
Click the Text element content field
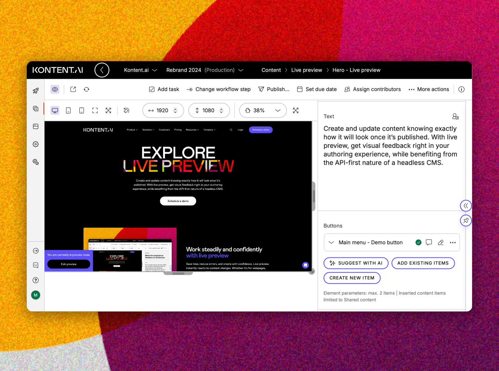391,146
